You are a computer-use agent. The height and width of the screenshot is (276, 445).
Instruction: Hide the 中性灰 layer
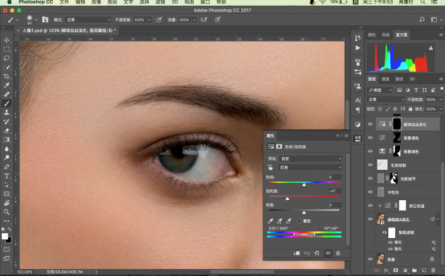(371, 193)
